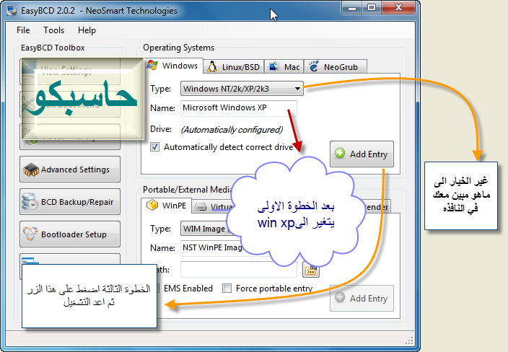Switch to the Mac tab
Screen dimensions: 508x352
point(284,67)
